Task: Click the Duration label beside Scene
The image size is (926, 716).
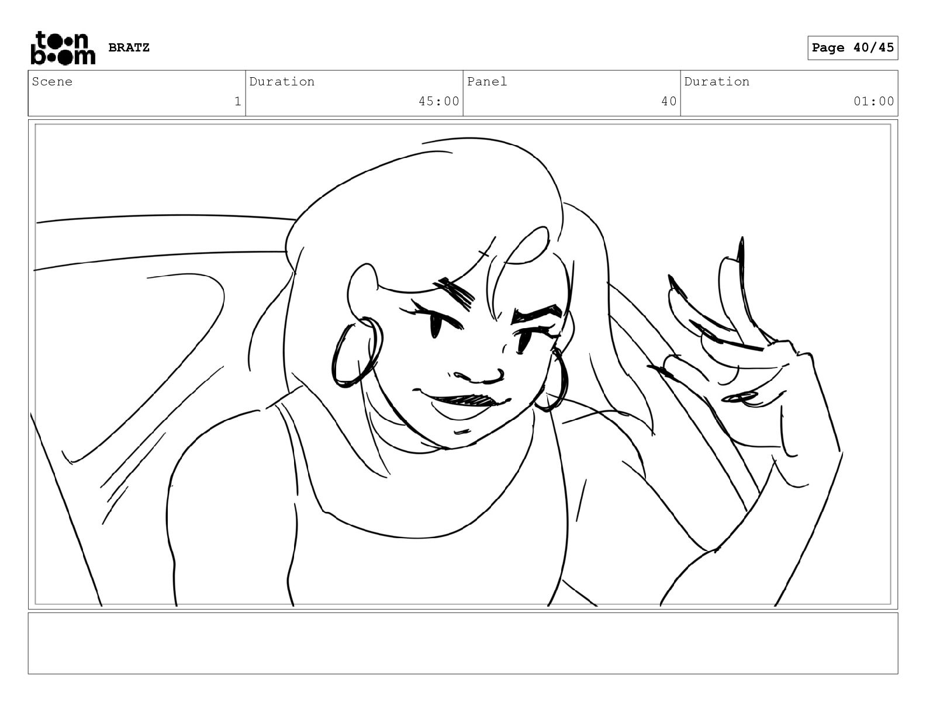Action: click(282, 81)
